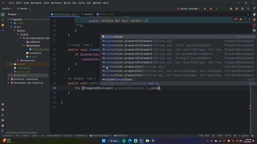The height and width of the screenshot is (144, 257).
Task: Open the Project tool window icon
Action: pyautogui.click(x=3, y=14)
